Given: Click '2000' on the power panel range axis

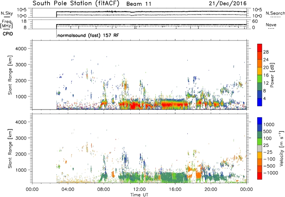Looking at the screenshot, I should [21, 80].
